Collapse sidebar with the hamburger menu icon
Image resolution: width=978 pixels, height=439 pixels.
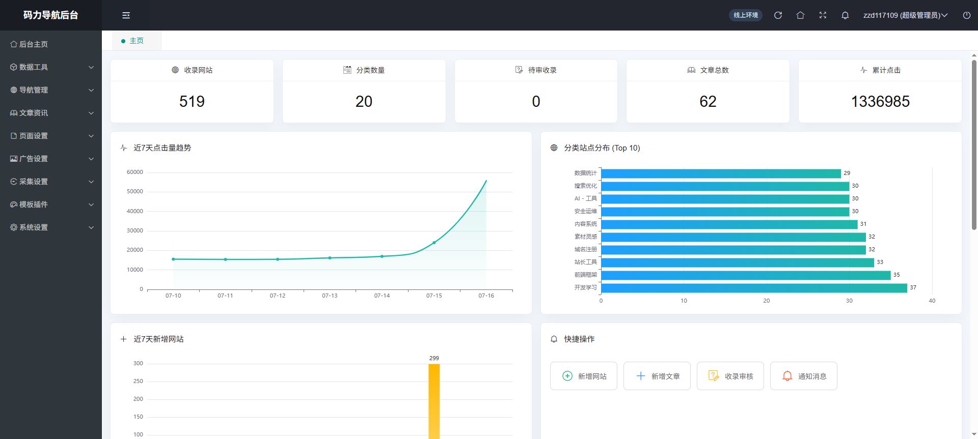click(126, 15)
